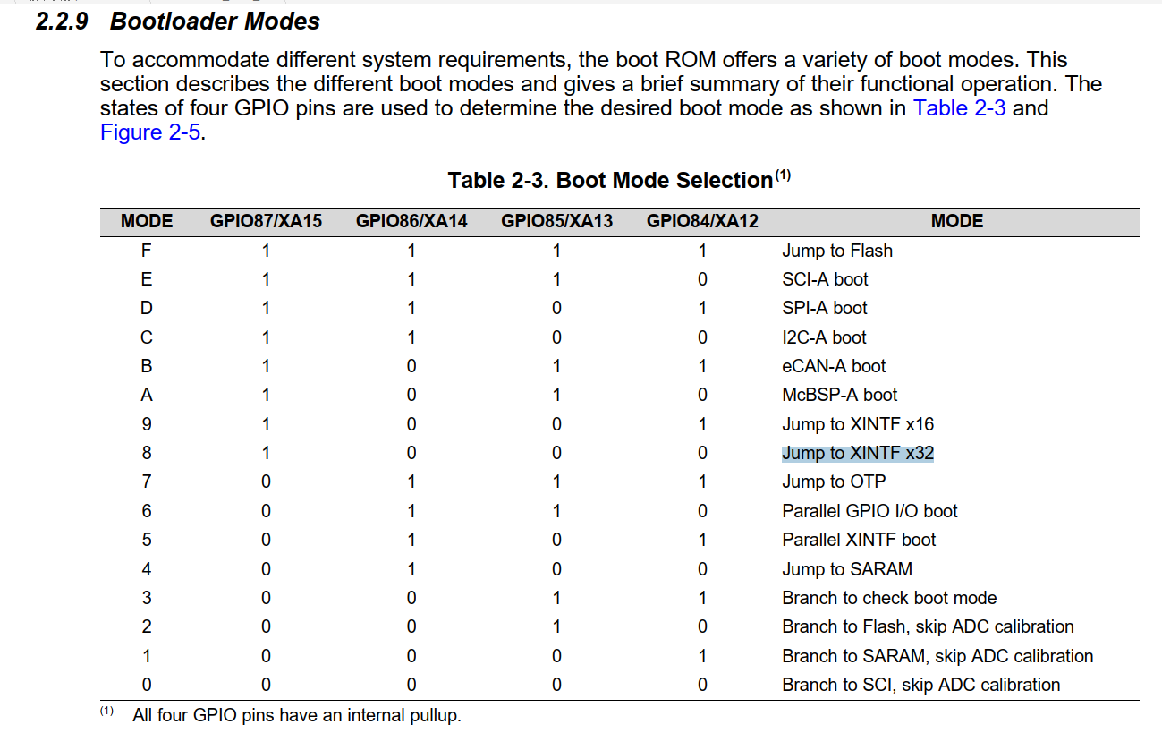Follow the Figure 2-5 hyperlink

149,132
